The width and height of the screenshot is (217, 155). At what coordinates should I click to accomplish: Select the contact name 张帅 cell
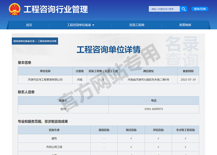pos(63,109)
